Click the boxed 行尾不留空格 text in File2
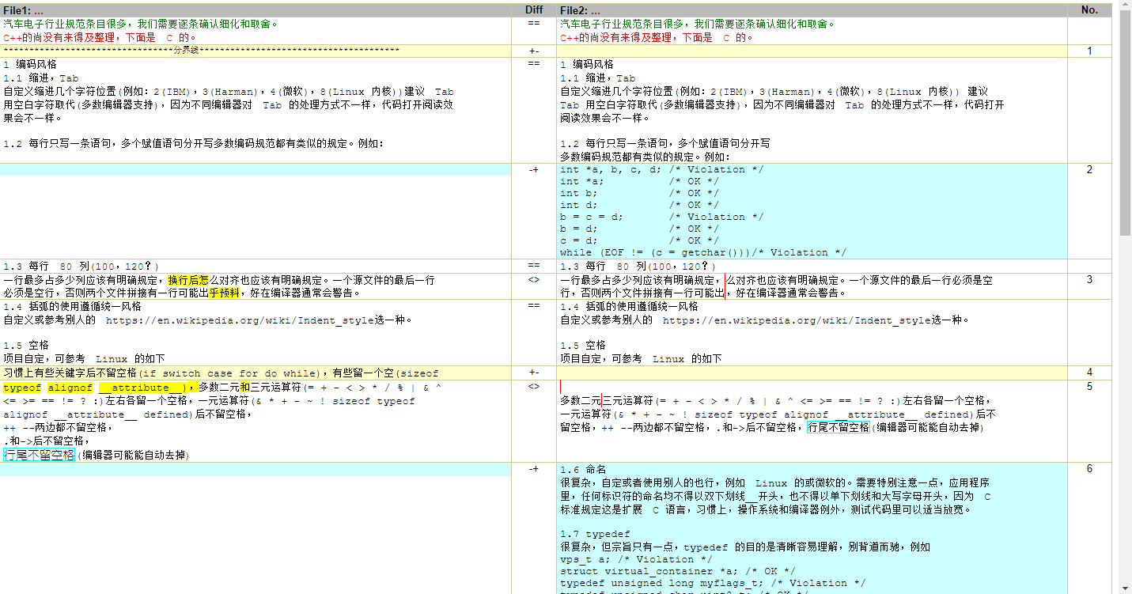Viewport: 1132px width, 594px height. pyautogui.click(x=838, y=428)
